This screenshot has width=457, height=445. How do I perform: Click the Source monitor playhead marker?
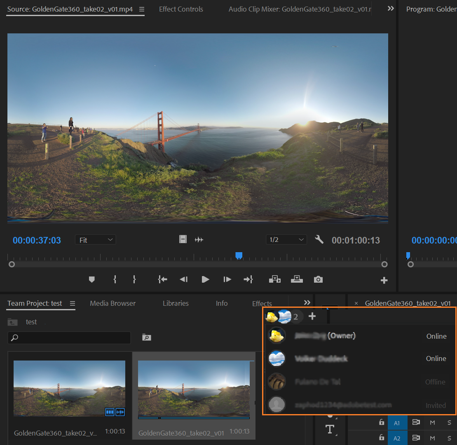[x=239, y=256]
